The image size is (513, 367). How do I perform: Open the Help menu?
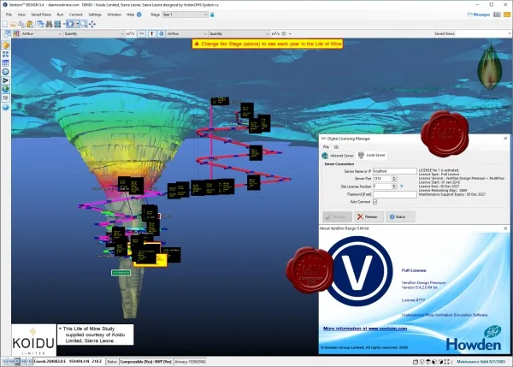130,15
